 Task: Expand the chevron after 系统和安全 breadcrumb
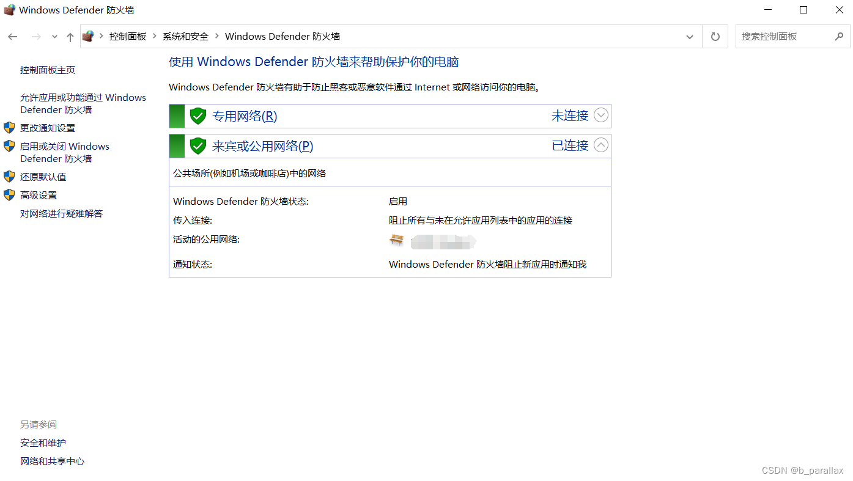click(x=217, y=37)
